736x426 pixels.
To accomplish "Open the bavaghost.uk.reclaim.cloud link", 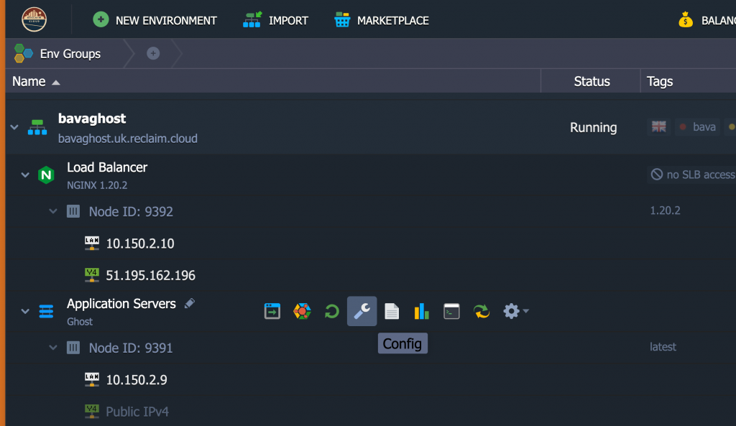I will (x=128, y=139).
